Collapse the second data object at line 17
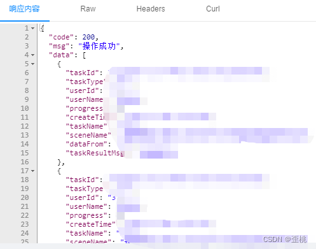 point(32,171)
